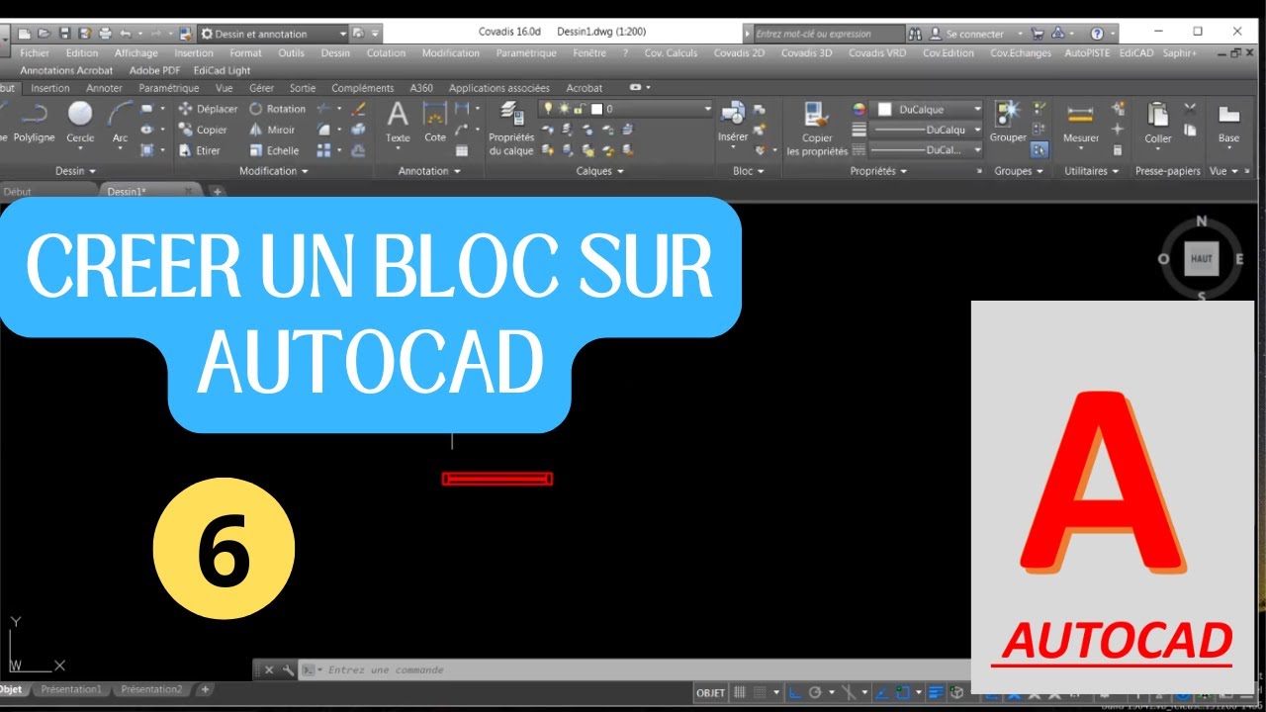
Task: Add a new layout with plus tab
Action: tap(205, 689)
